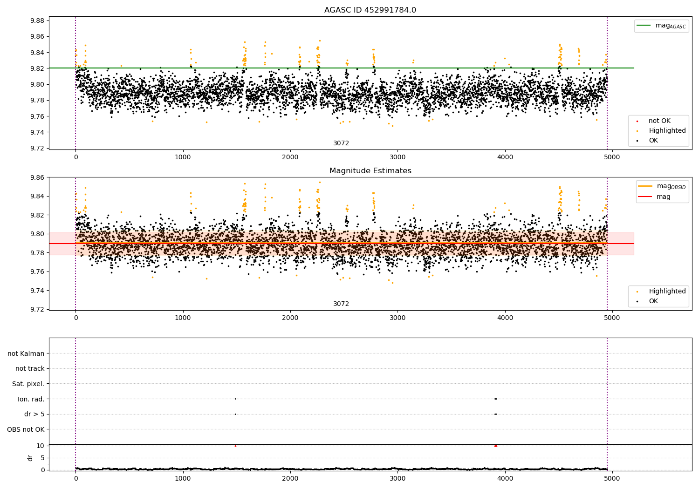Screen dimensions: 699x489
Task: Click the '9.74' y-axis tick of the Magnitude Estimates plot
Action: click(x=37, y=291)
